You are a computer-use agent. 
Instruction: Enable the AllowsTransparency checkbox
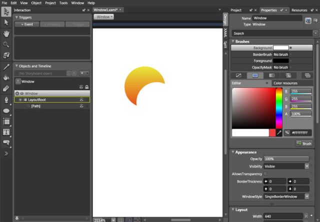[265, 174]
